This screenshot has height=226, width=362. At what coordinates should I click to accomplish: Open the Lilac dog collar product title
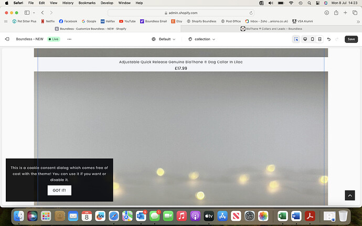[181, 62]
